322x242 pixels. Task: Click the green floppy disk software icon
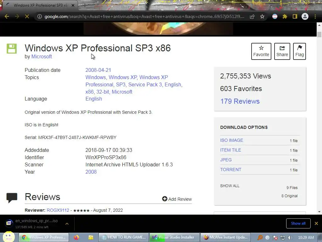coord(12,49)
